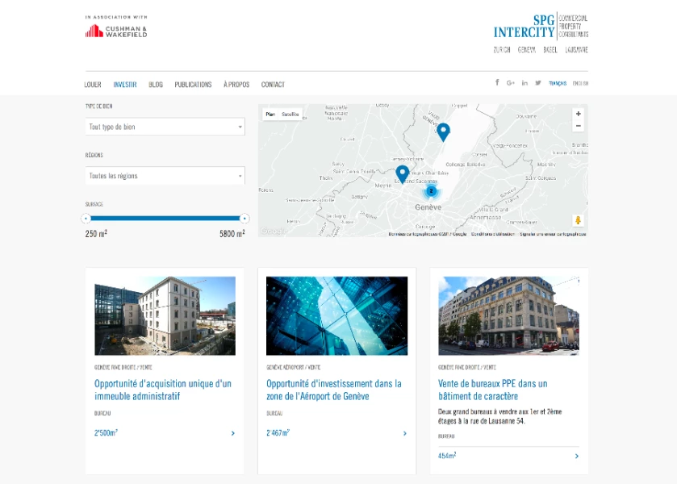Select the Lausanne office link
The width and height of the screenshot is (677, 484).
tap(576, 50)
